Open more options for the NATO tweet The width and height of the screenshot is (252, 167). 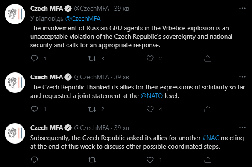pos(242,77)
